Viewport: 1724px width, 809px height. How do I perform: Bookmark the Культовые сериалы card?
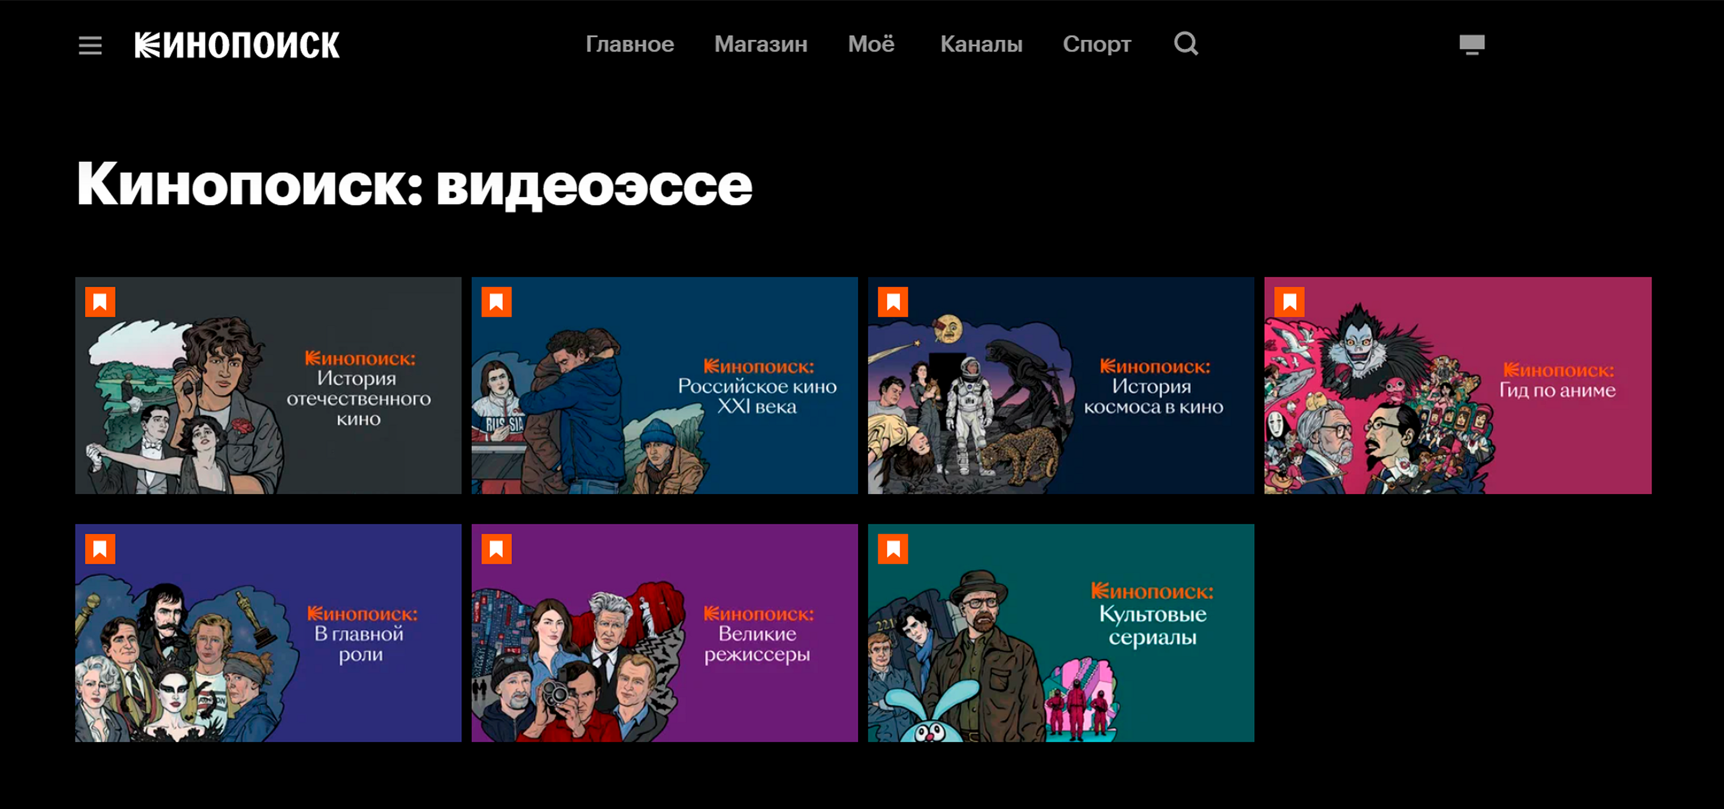(893, 549)
